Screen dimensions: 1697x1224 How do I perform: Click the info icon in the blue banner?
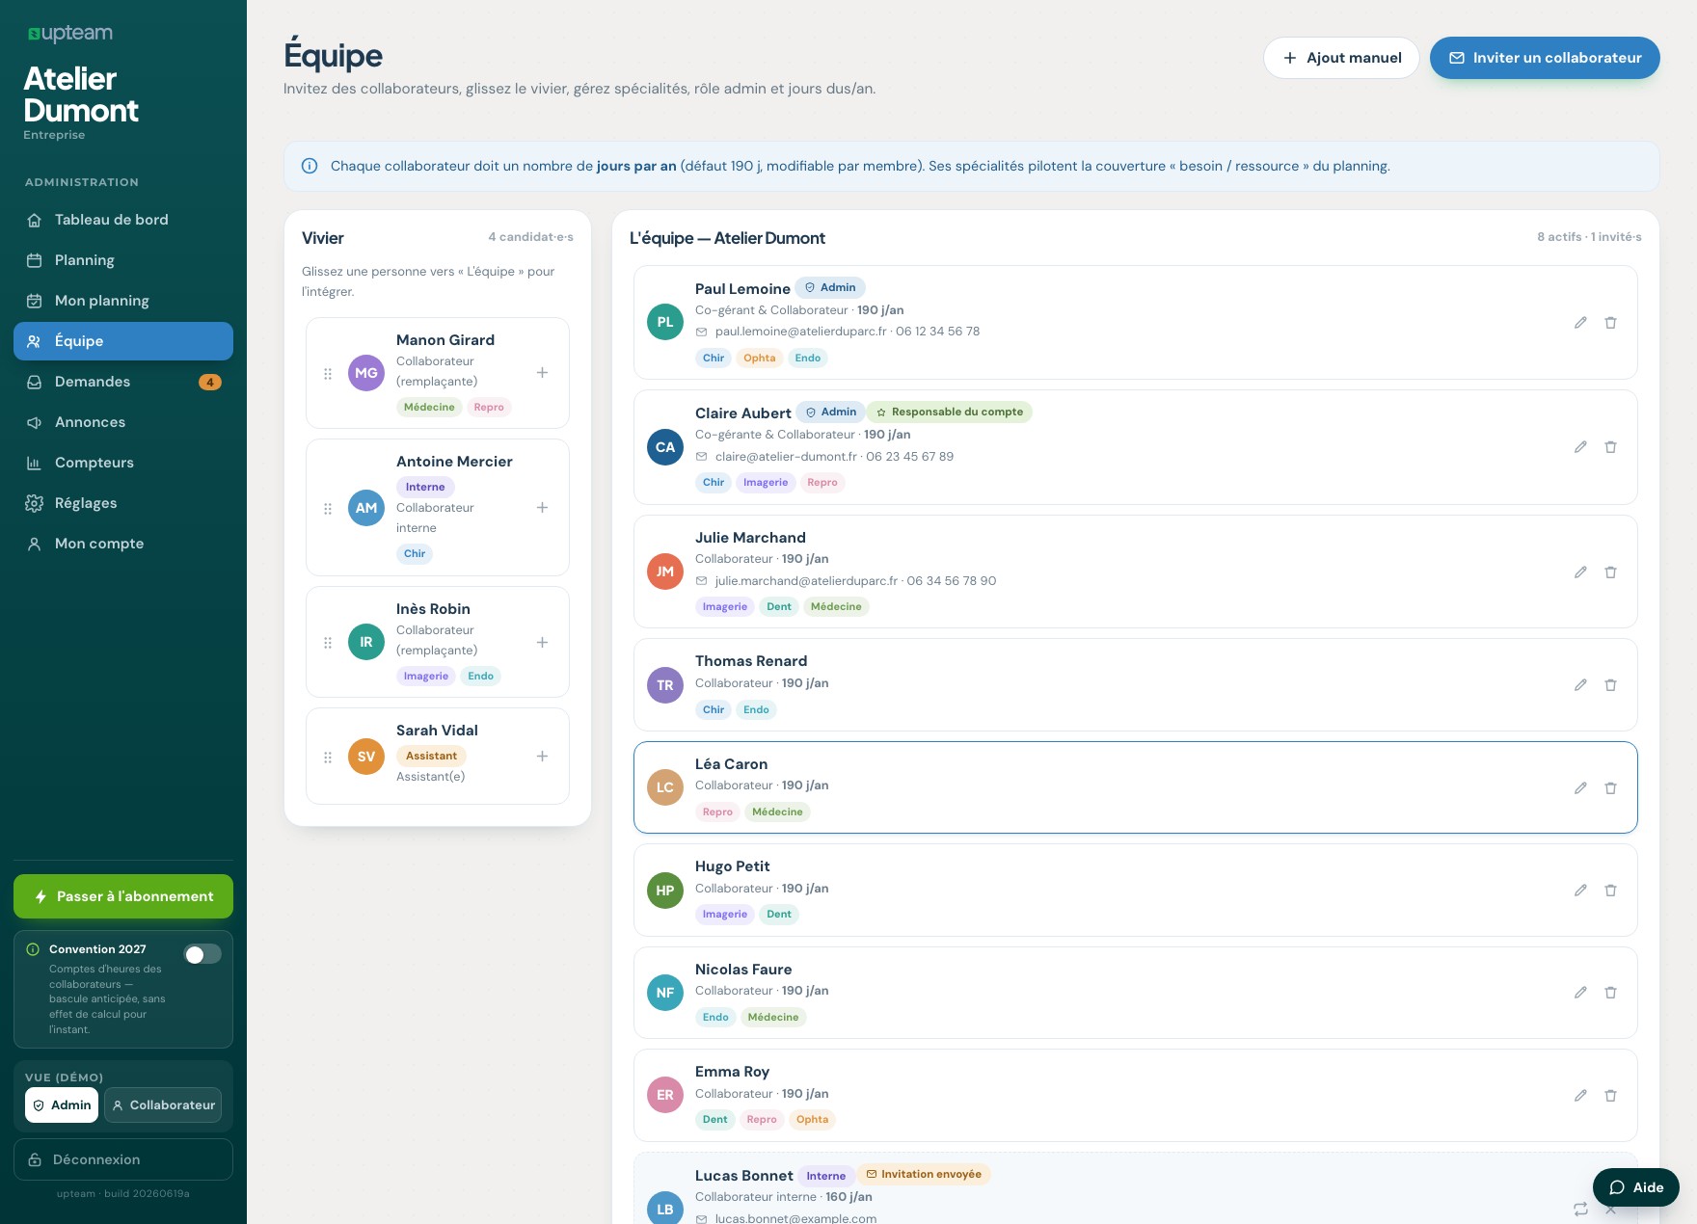(310, 166)
